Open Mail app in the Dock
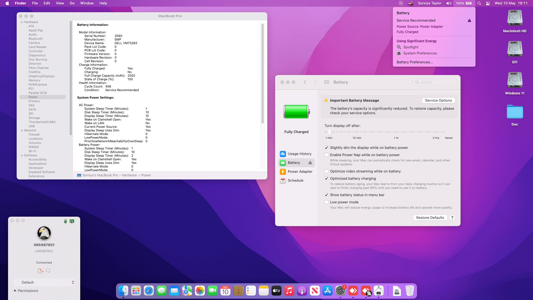The height and width of the screenshot is (300, 533). click(174, 291)
